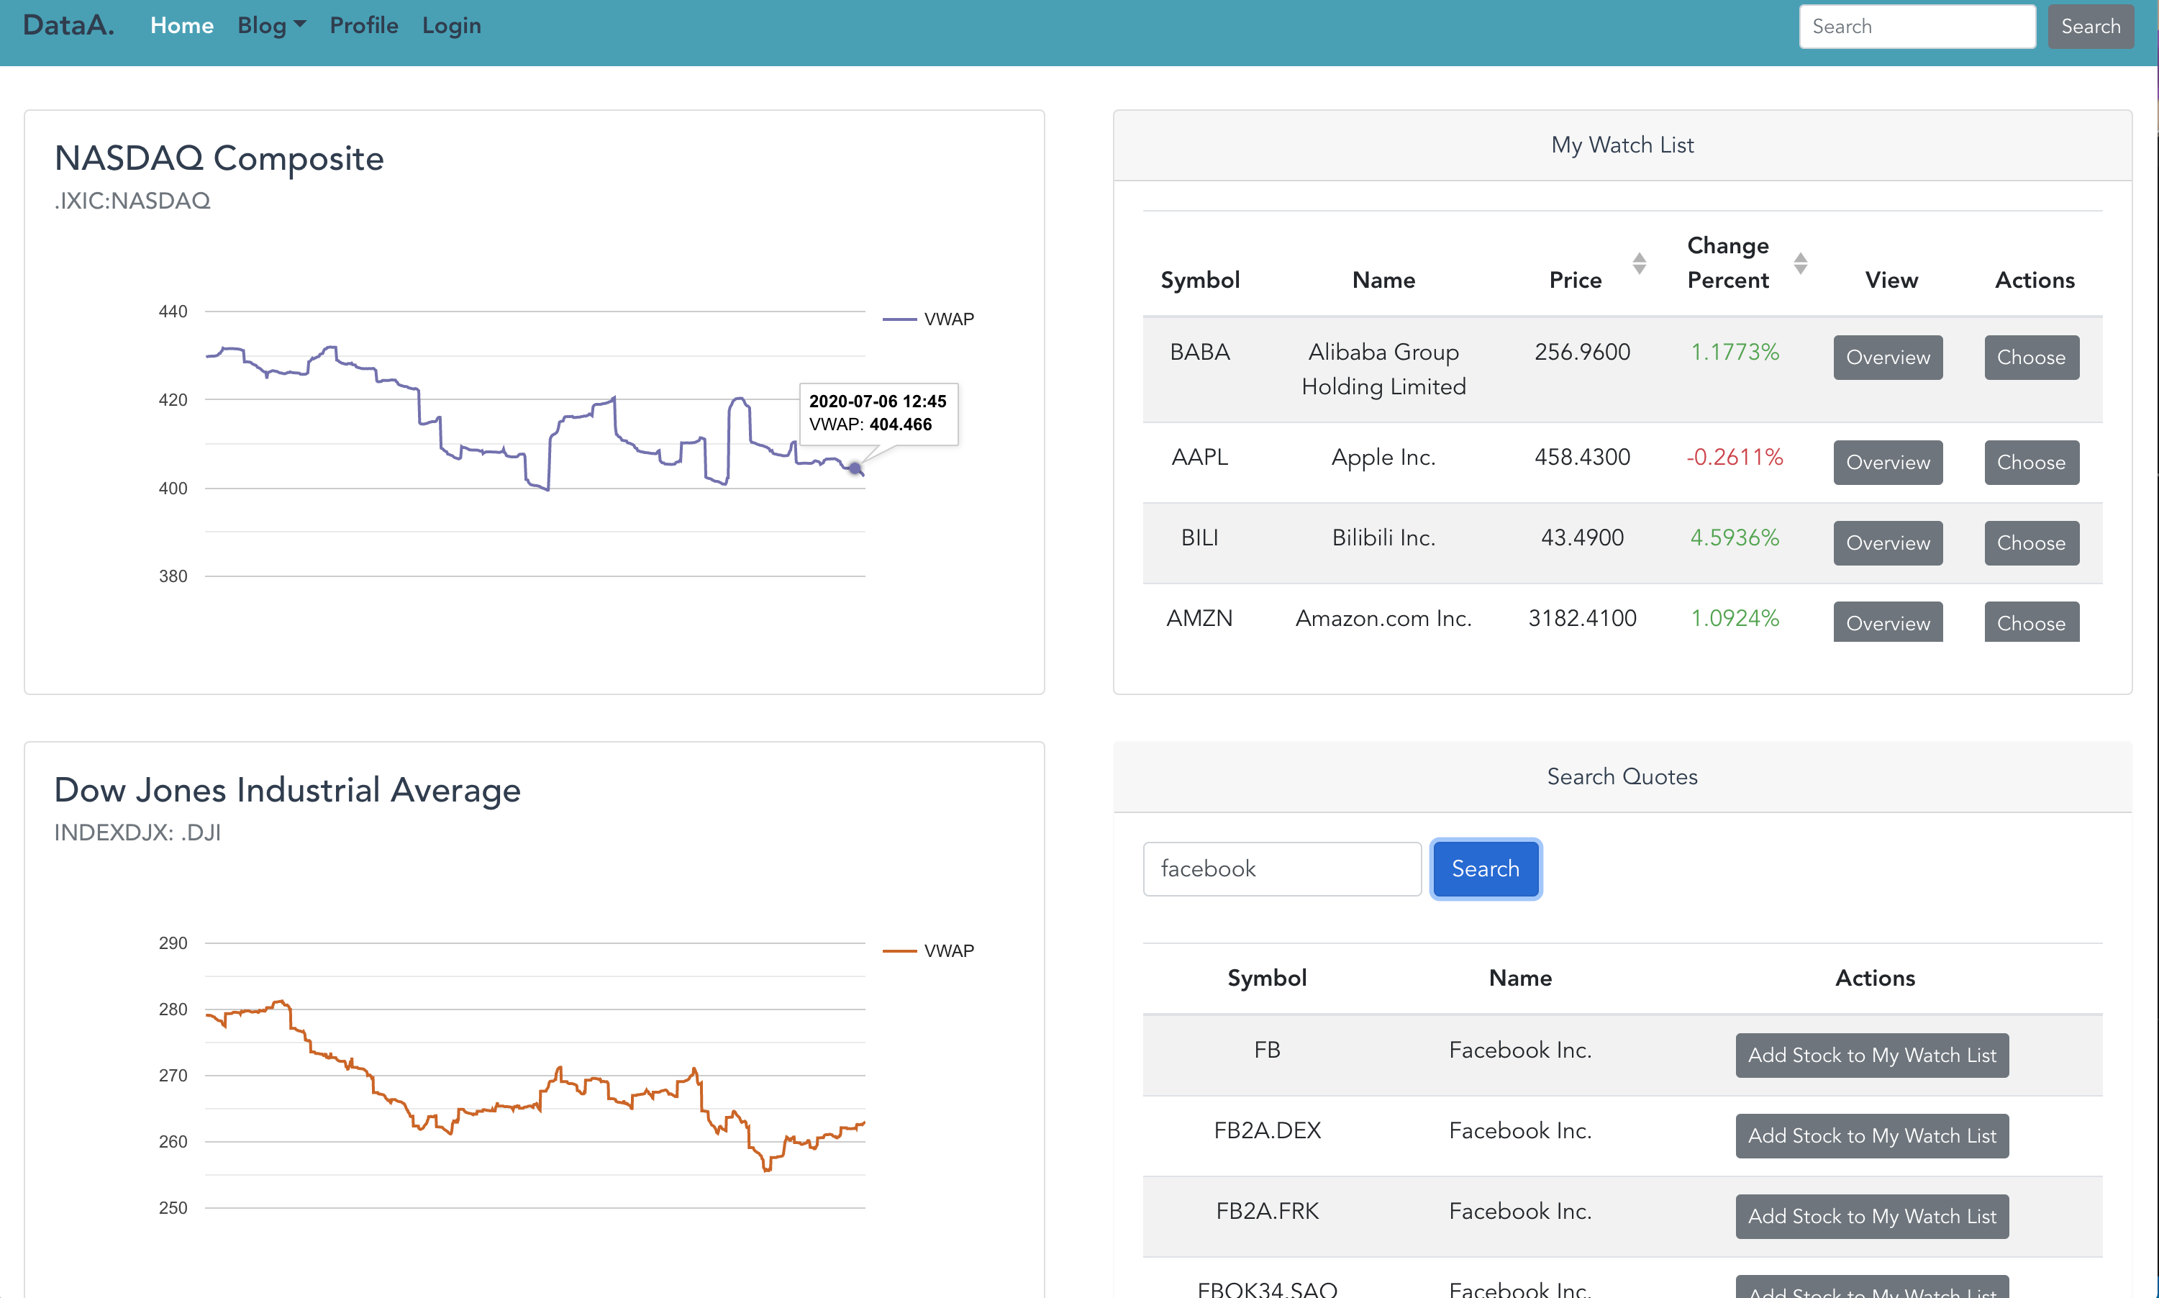Select the AAPL symbol cell
Image resolution: width=2159 pixels, height=1298 pixels.
(x=1200, y=457)
